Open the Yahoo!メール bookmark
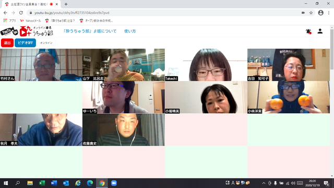 point(30,21)
